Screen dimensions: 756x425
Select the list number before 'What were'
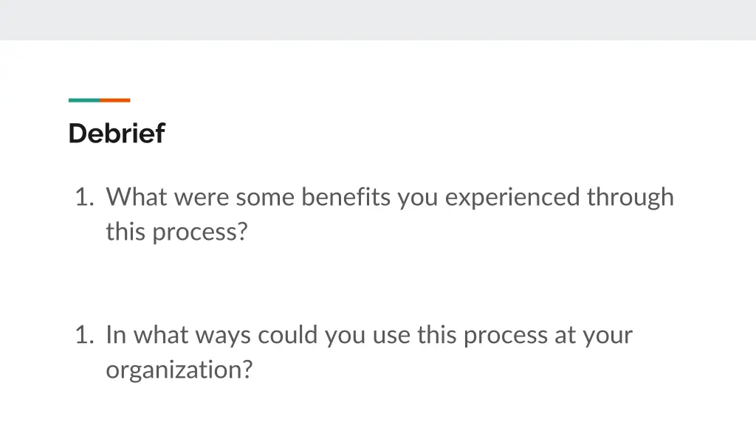point(84,197)
